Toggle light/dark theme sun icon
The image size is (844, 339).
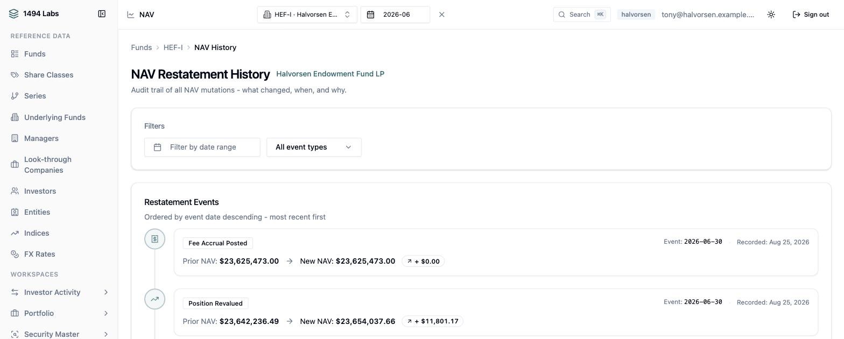click(771, 15)
